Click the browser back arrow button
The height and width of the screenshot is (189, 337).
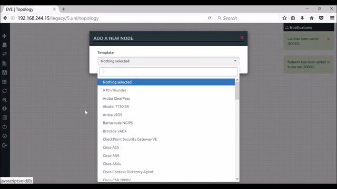tap(5, 18)
